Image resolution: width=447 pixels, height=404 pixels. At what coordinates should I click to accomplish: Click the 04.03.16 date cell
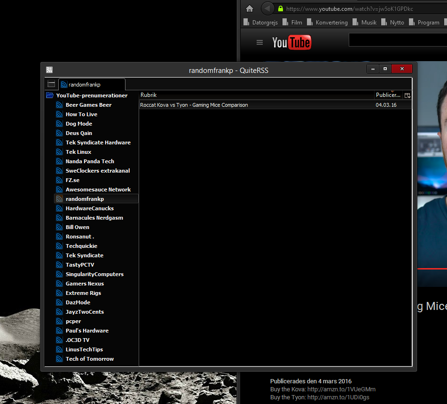click(x=386, y=105)
